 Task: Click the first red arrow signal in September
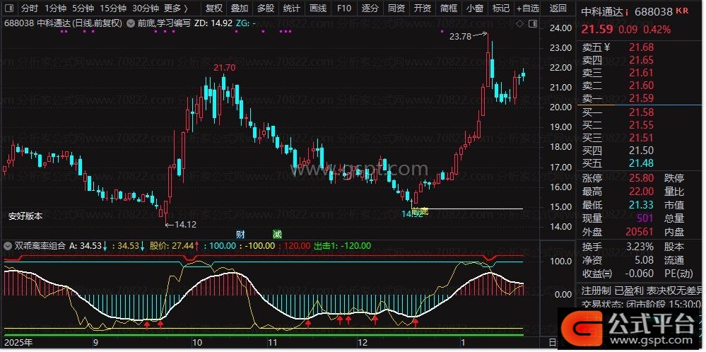[x=147, y=324]
